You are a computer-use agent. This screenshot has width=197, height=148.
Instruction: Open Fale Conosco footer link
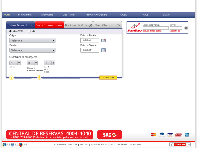tap(136, 144)
